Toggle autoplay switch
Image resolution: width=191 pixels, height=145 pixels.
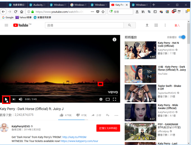tap(182, 37)
